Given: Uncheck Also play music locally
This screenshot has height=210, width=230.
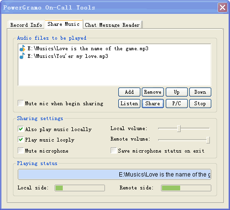Looking at the screenshot, I should (x=21, y=129).
